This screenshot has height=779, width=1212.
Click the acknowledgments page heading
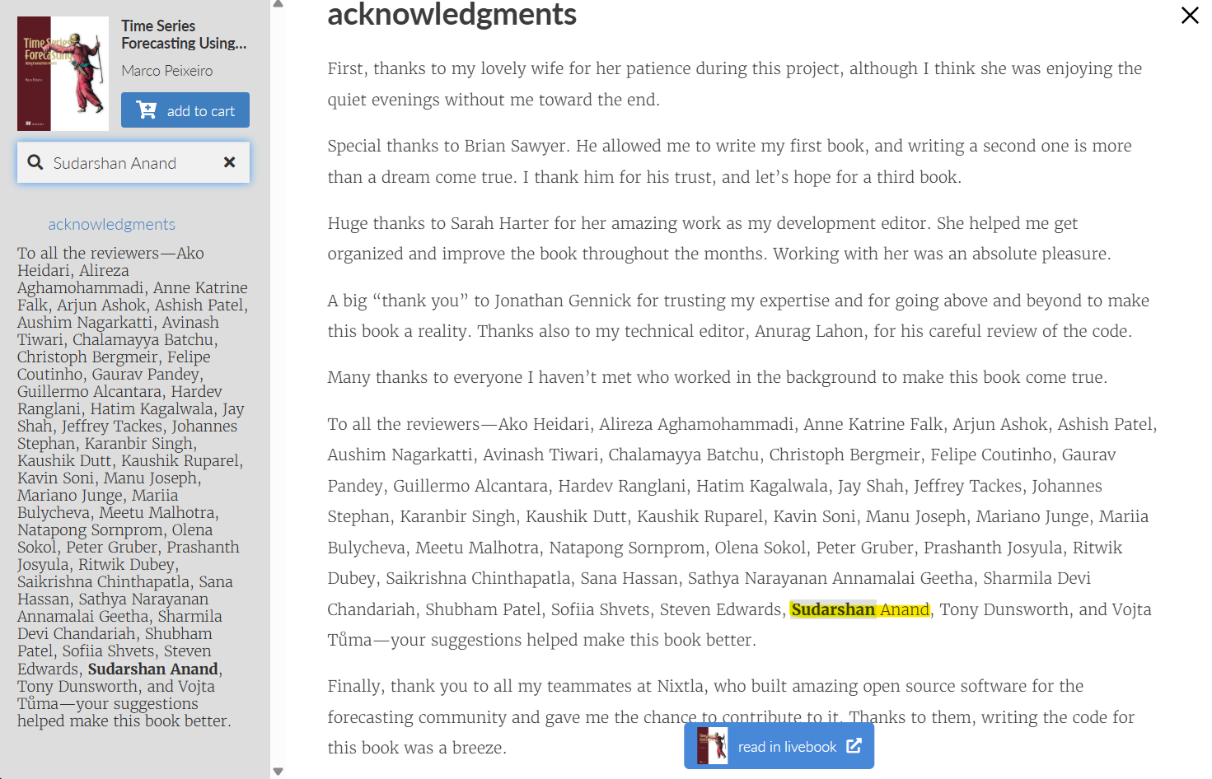[452, 15]
